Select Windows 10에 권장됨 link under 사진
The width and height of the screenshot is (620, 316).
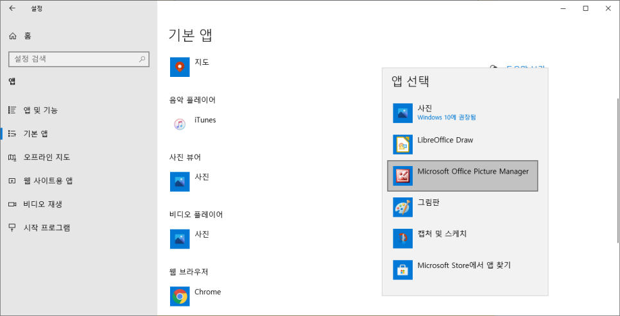(447, 117)
